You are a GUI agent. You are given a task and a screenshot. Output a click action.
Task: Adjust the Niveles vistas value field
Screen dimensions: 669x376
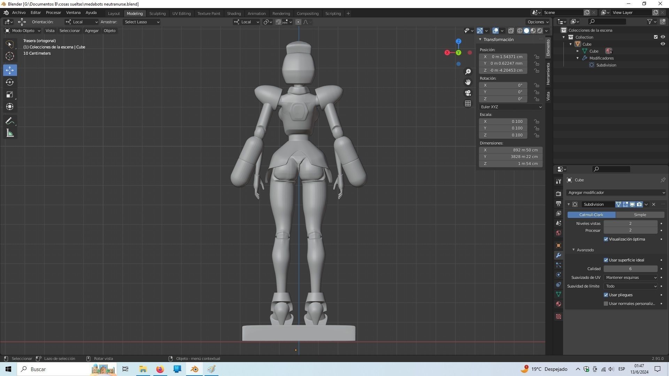(x=631, y=224)
